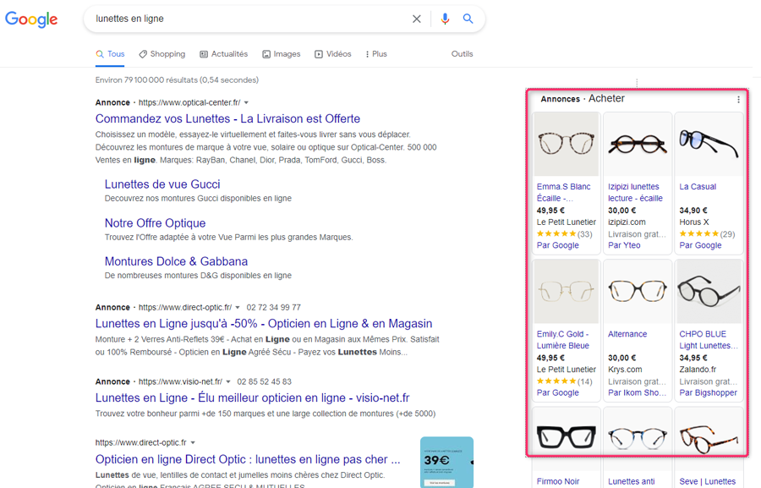Click the Izipizi lunettes lecture product image

pyautogui.click(x=638, y=145)
